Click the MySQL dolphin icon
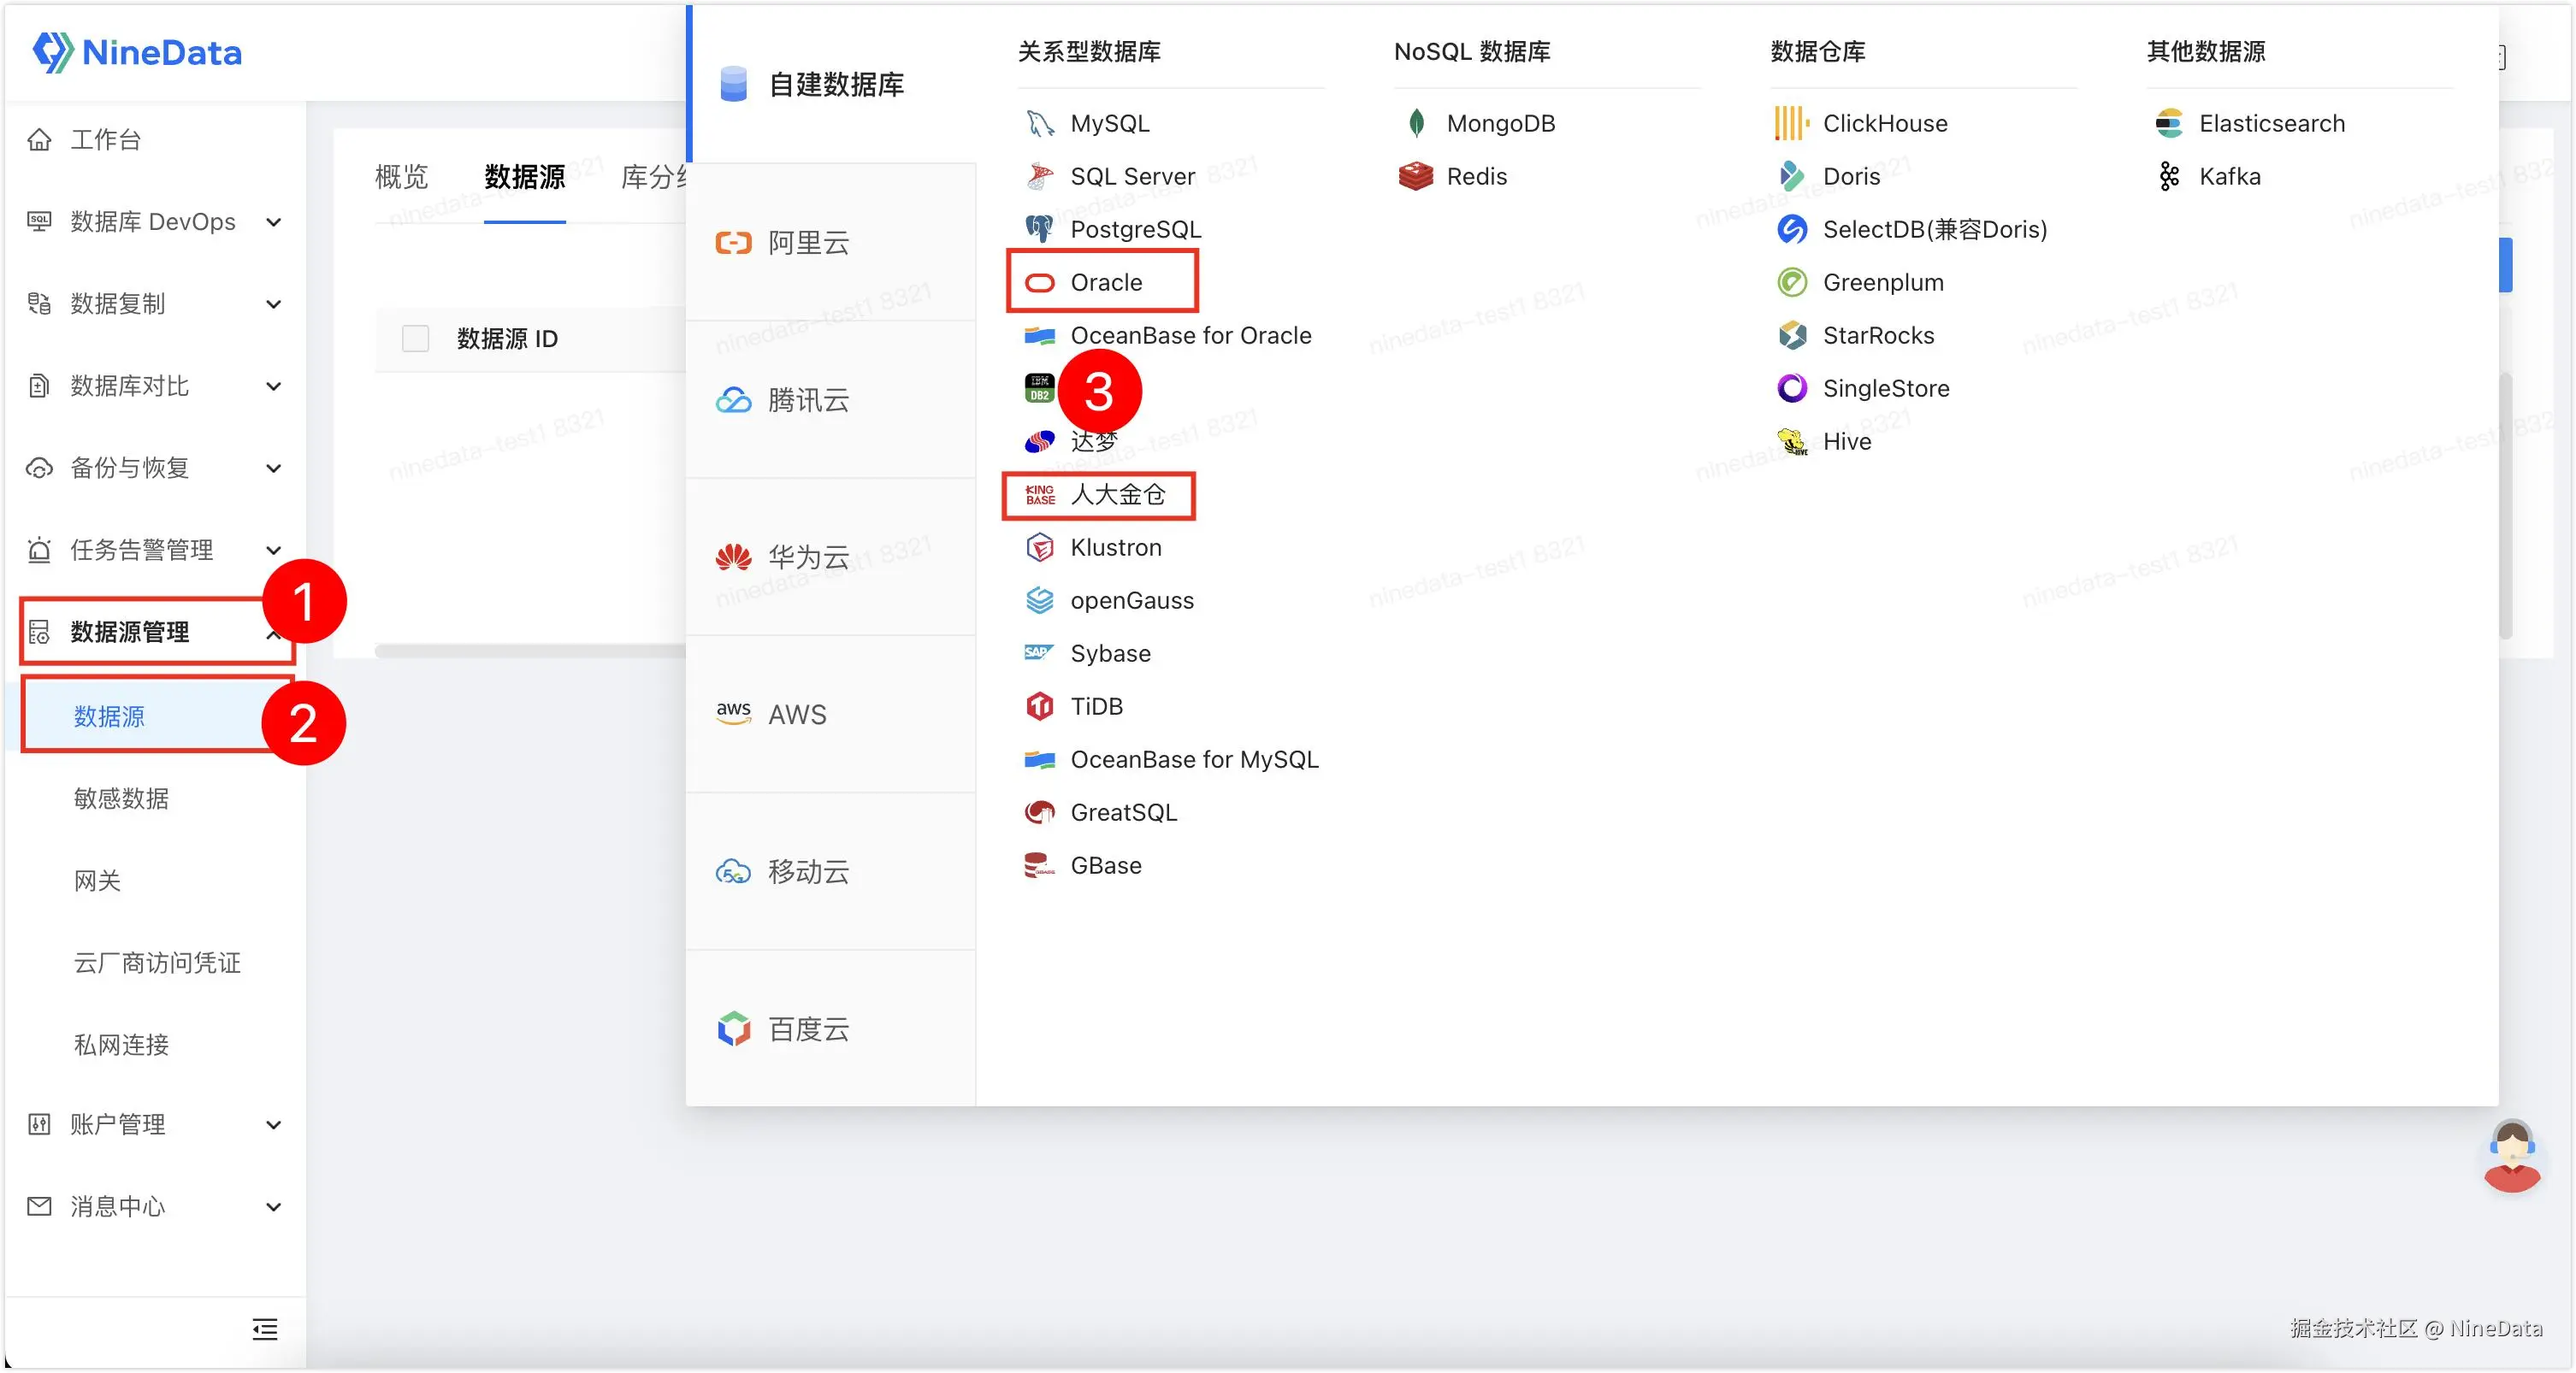This screenshot has width=2576, height=1373. [1039, 123]
